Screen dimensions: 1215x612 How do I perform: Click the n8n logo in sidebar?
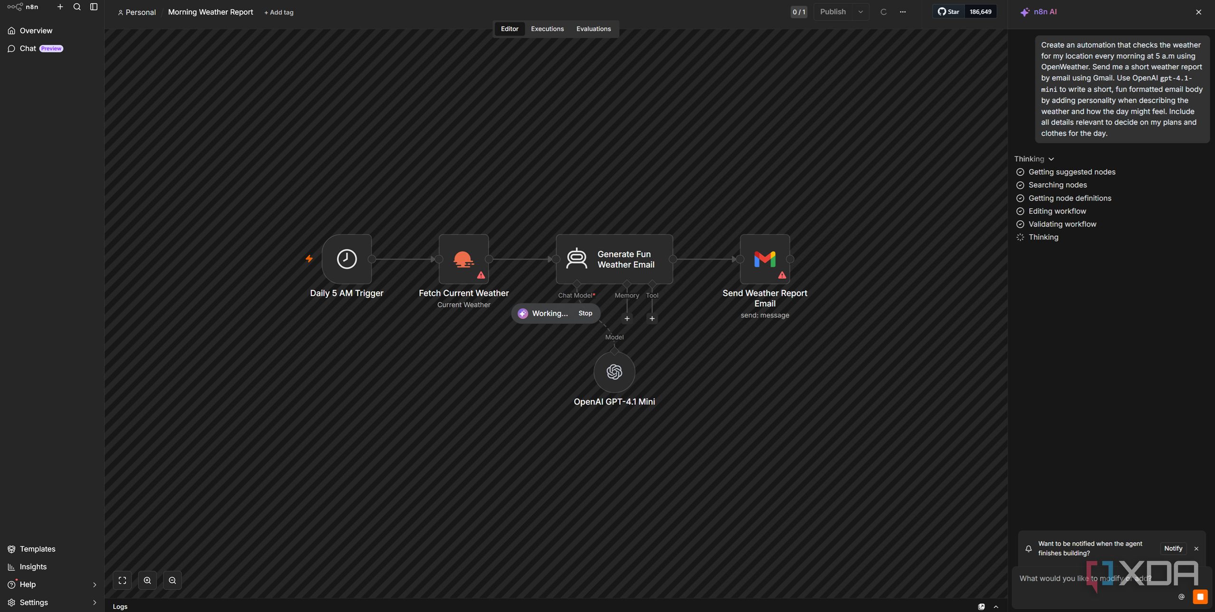(22, 7)
